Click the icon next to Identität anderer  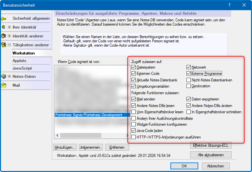(4, 36)
